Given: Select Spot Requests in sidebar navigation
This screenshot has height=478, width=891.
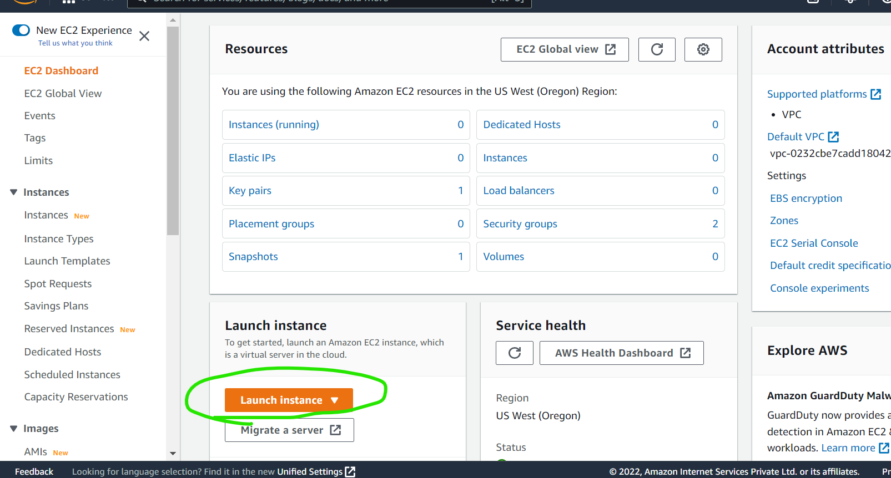Looking at the screenshot, I should pyautogui.click(x=58, y=284).
